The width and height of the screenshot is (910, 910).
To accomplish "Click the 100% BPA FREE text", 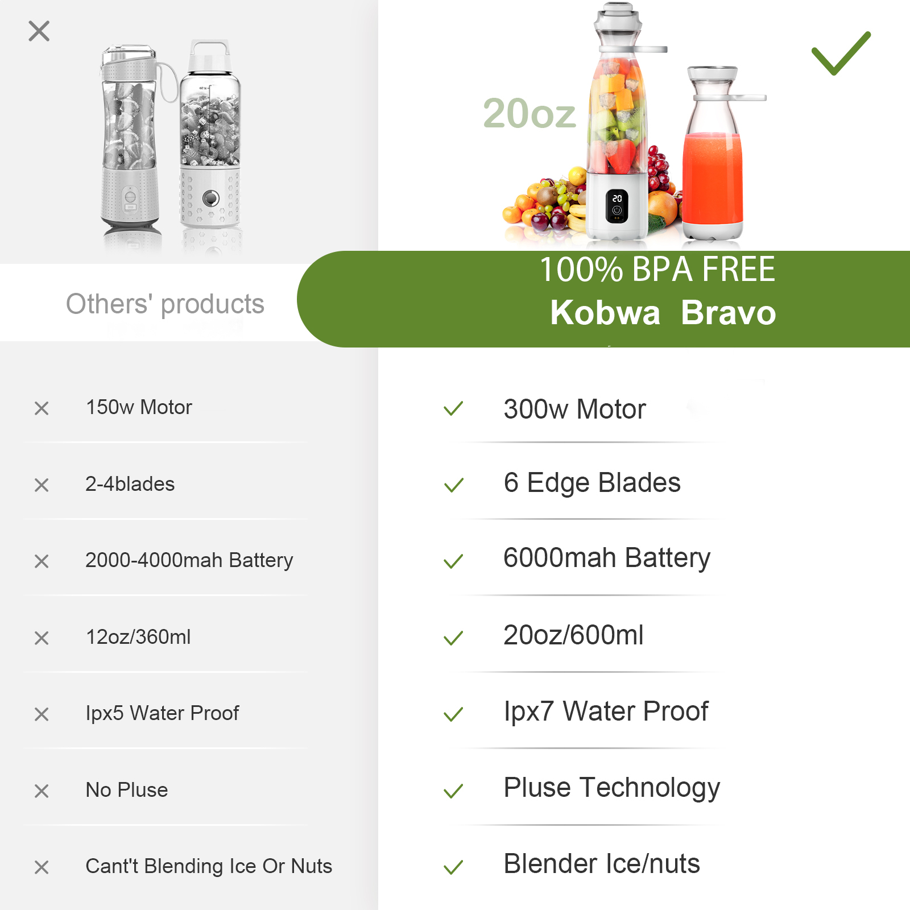I will pos(657,269).
